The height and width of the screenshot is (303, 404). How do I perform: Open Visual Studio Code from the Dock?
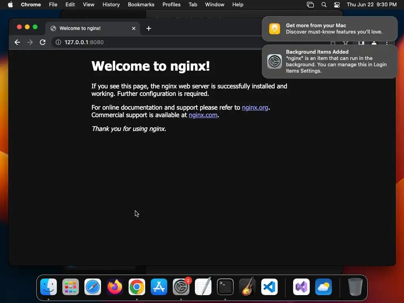coord(269,287)
